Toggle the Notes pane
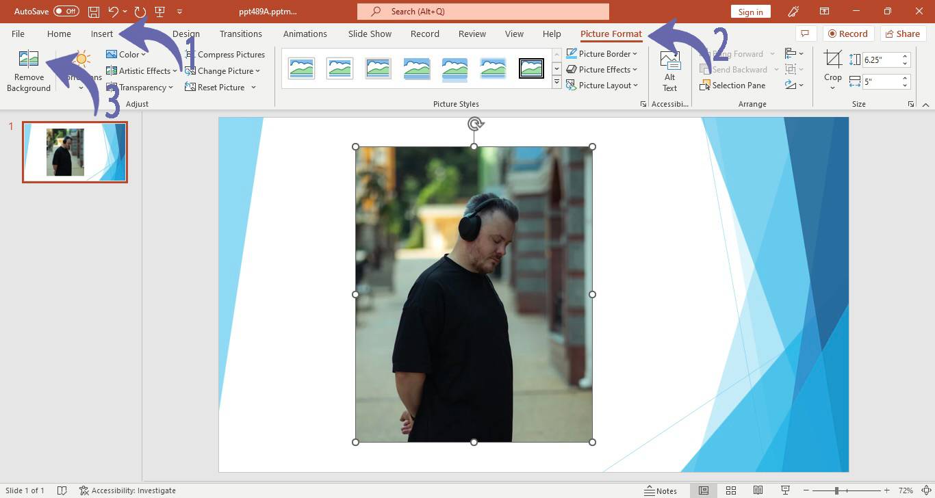This screenshot has width=935, height=498. click(x=661, y=490)
